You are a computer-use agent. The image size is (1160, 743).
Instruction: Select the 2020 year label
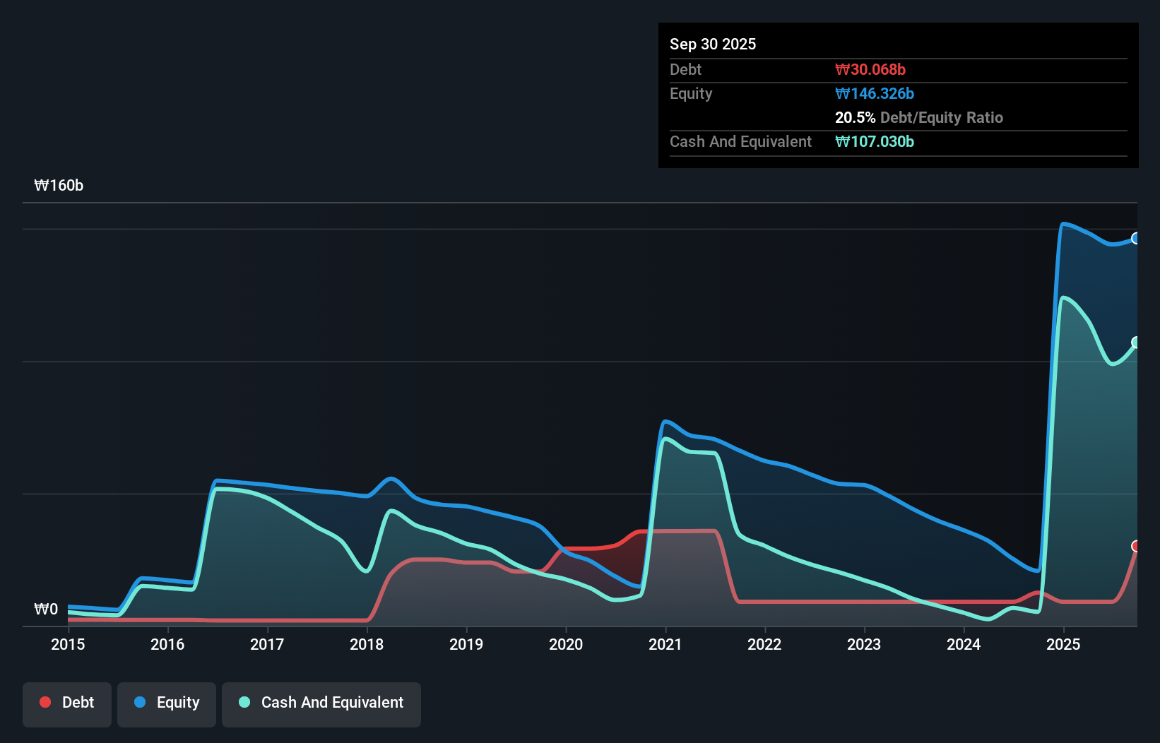pos(566,645)
